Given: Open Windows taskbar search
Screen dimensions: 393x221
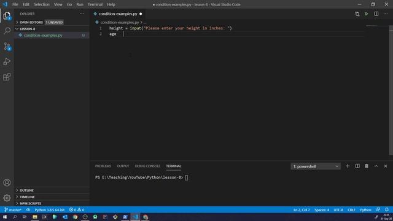Looking at the screenshot, I should [15, 217].
